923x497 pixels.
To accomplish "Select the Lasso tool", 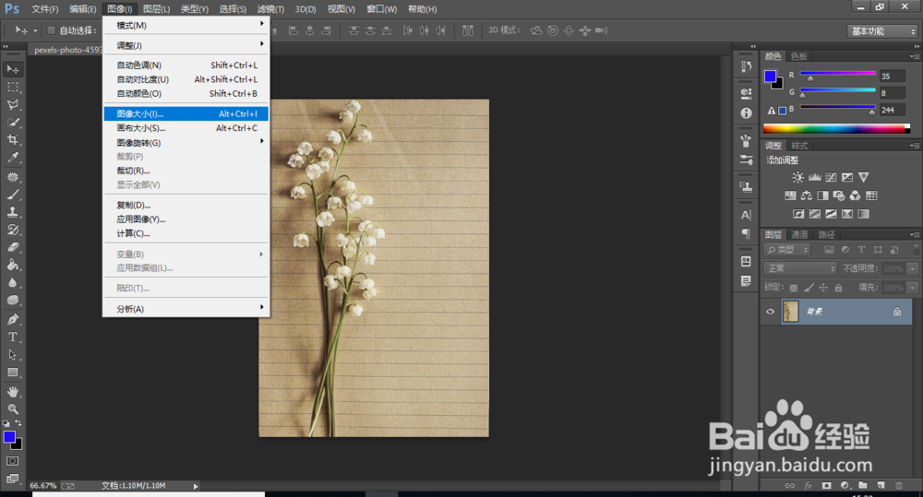I will (x=12, y=105).
